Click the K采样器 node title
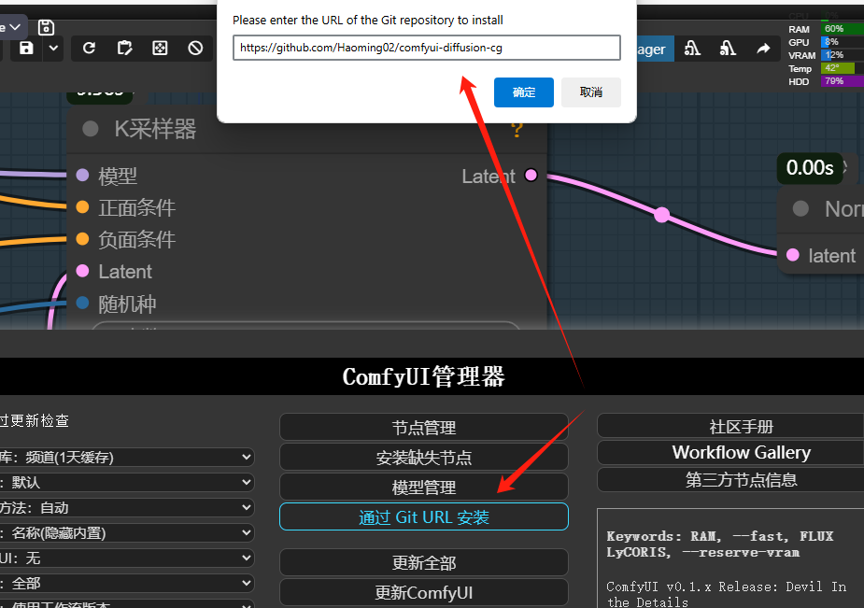 [x=155, y=129]
